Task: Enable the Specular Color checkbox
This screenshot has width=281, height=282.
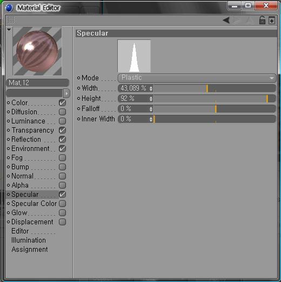Action: pos(62,203)
